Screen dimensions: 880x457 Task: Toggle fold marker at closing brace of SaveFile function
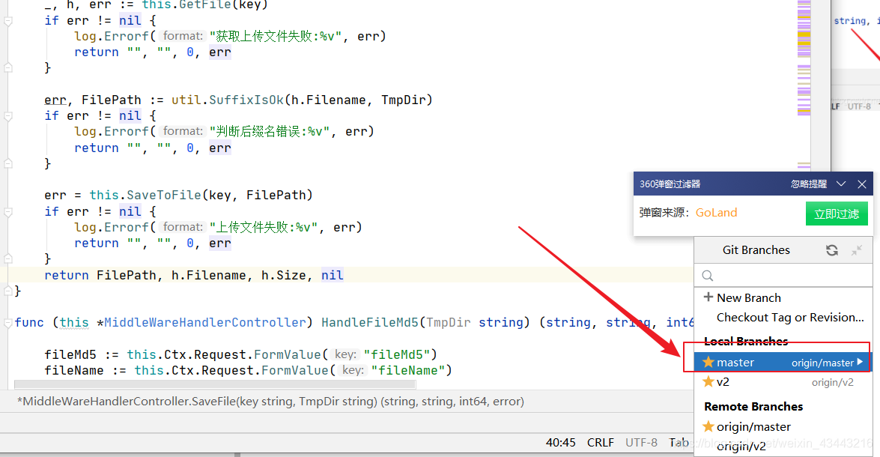pos(7,291)
